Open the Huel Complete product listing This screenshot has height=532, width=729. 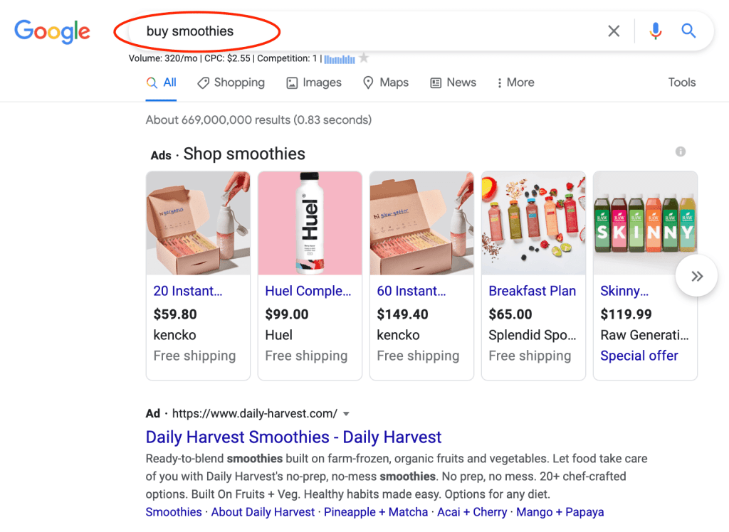click(308, 291)
